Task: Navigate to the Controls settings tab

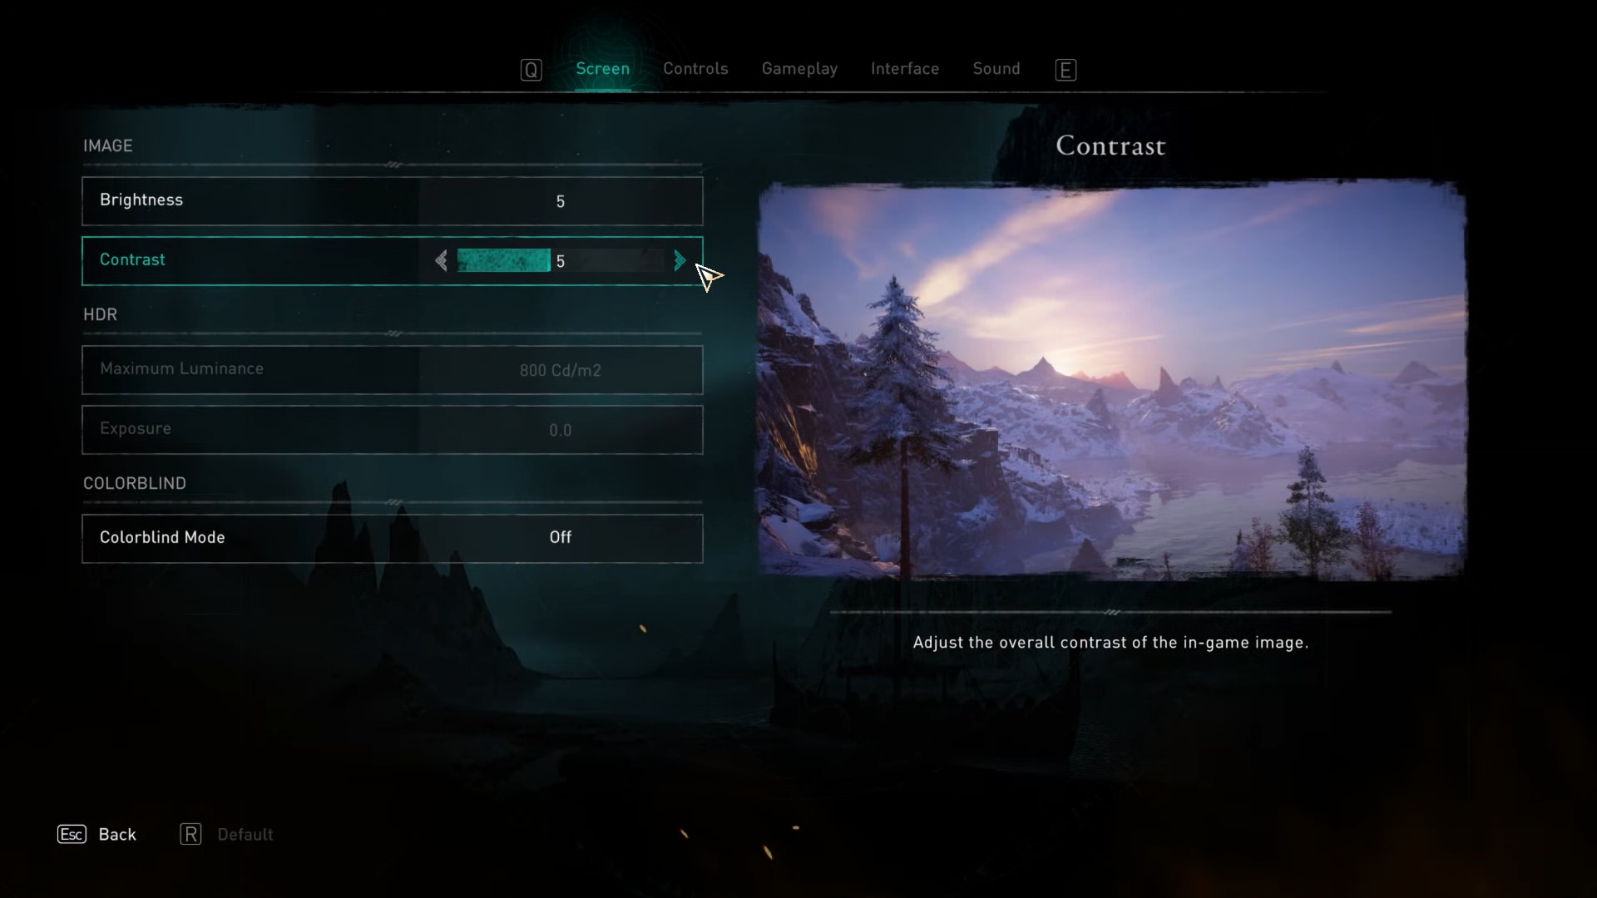Action: [x=695, y=68]
